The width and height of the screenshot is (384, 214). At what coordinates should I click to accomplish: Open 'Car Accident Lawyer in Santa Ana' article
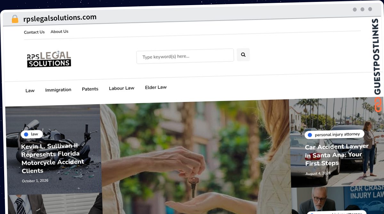click(x=337, y=155)
